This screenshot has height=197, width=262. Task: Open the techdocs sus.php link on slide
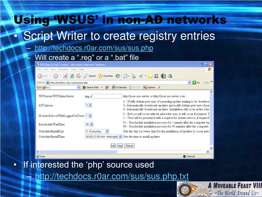[94, 48]
